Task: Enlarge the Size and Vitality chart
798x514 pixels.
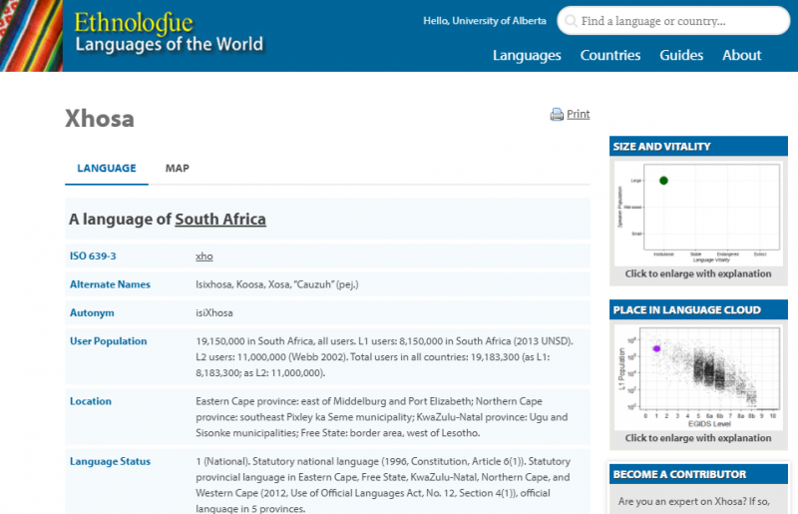Action: coord(697,213)
